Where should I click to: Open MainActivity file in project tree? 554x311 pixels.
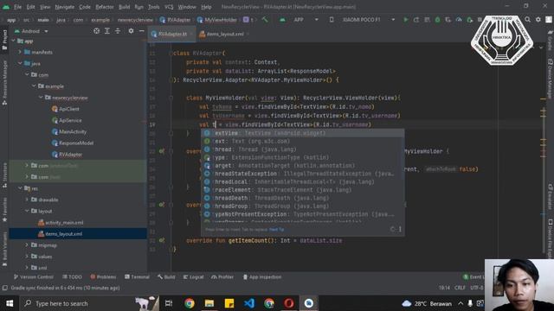point(69,131)
